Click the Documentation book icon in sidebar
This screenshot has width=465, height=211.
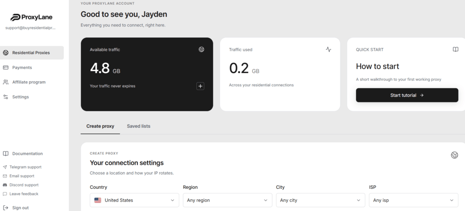[x=6, y=153]
